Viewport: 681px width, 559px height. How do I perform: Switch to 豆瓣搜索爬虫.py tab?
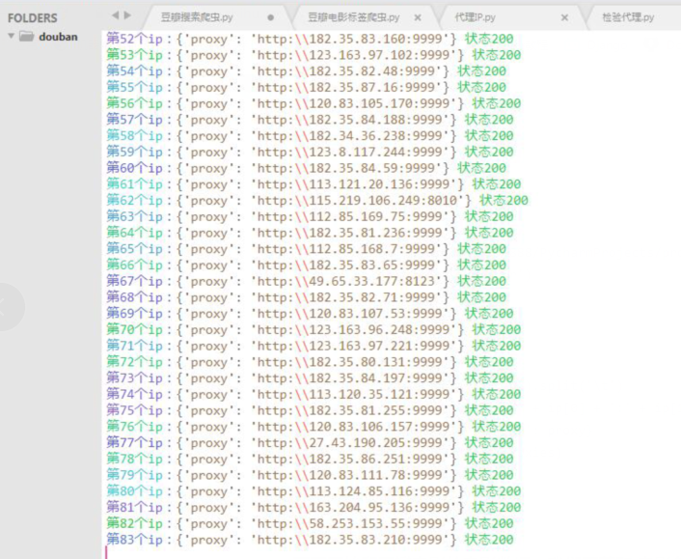(197, 17)
